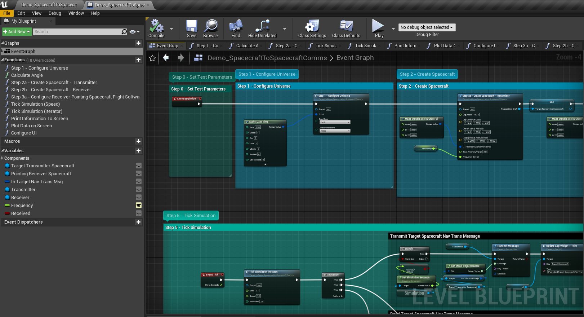
Task: Expand the Components category
Action: point(3,158)
